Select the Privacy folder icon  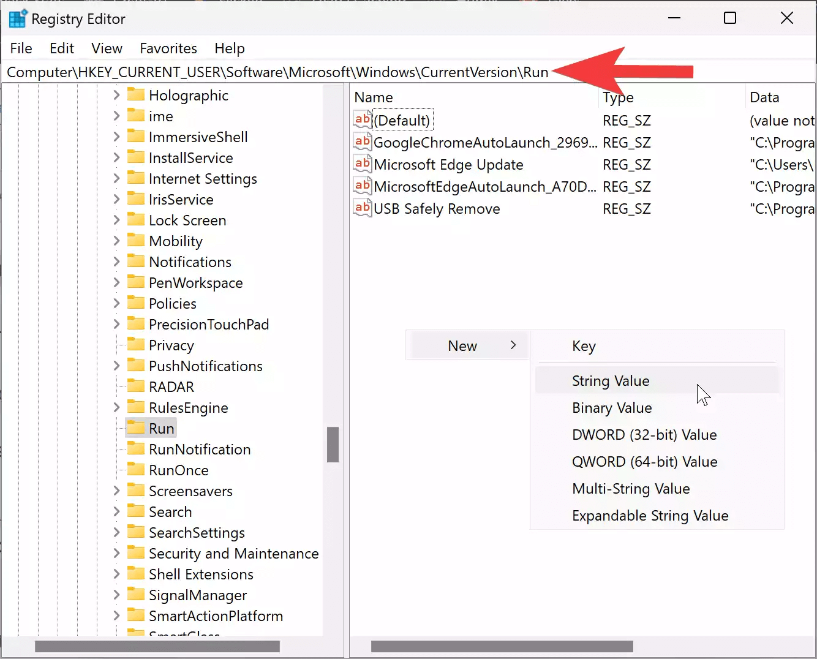click(135, 345)
